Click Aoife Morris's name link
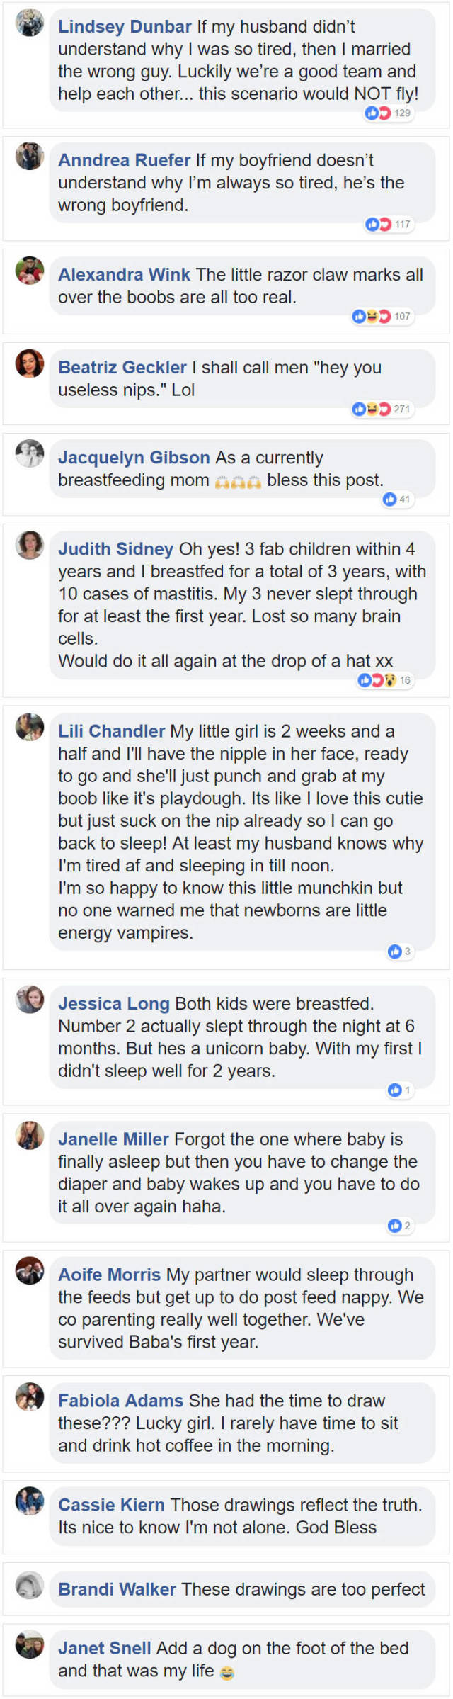Screen dimensions: 453x1699 109,1275
